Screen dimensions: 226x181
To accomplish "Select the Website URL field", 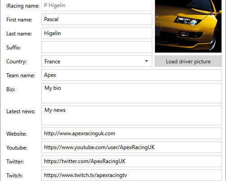I will point(132,133).
